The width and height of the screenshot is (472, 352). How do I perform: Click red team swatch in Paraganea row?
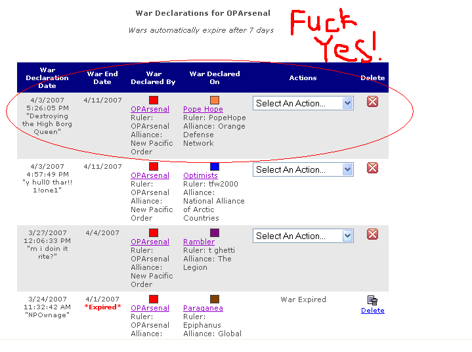(154, 299)
